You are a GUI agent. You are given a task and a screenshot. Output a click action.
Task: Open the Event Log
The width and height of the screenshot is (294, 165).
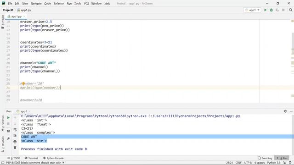(x=265, y=158)
